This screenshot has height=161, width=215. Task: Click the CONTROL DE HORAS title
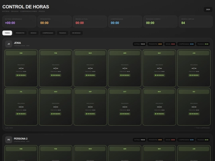(25, 7)
